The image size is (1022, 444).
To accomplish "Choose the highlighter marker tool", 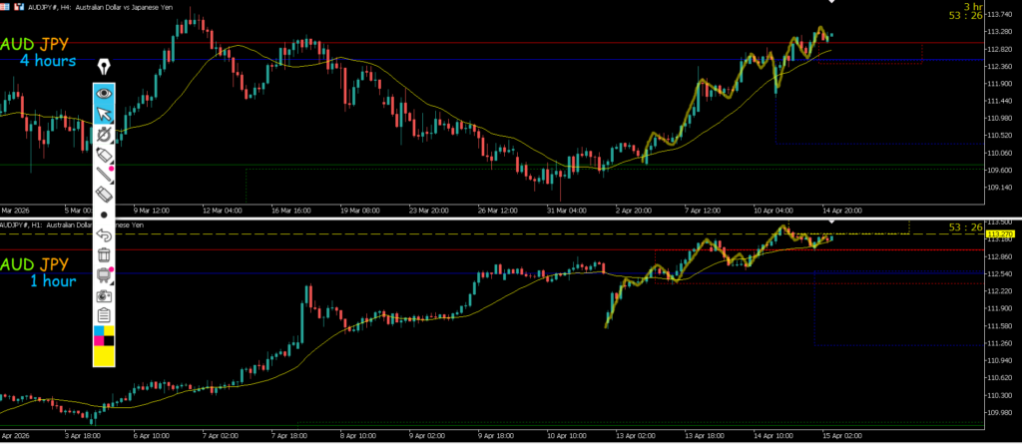I will pyautogui.click(x=104, y=155).
